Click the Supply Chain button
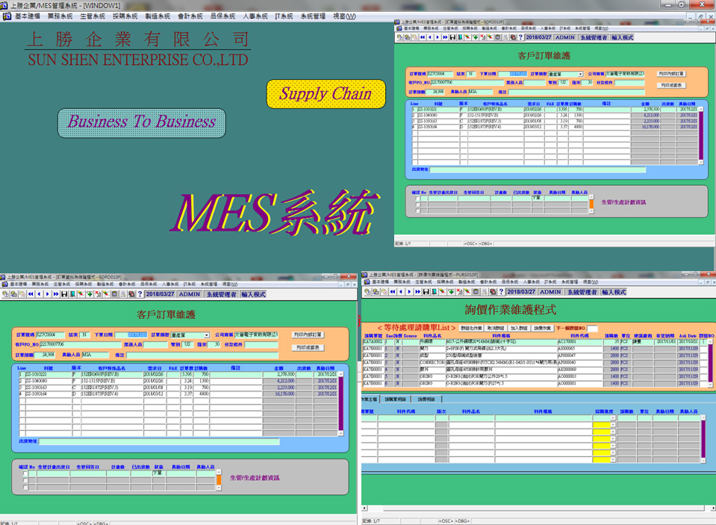716x525 pixels. pos(326,94)
